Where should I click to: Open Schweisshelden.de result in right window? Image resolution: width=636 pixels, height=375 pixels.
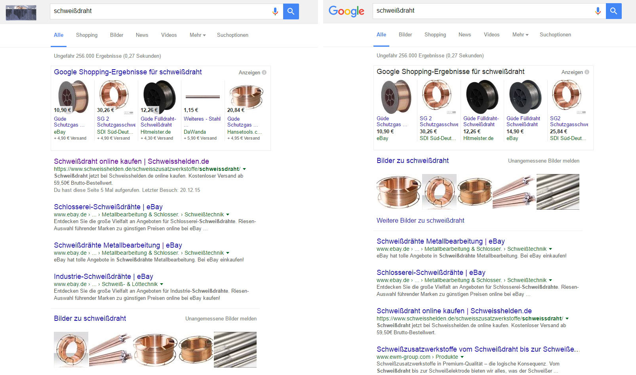pos(454,311)
